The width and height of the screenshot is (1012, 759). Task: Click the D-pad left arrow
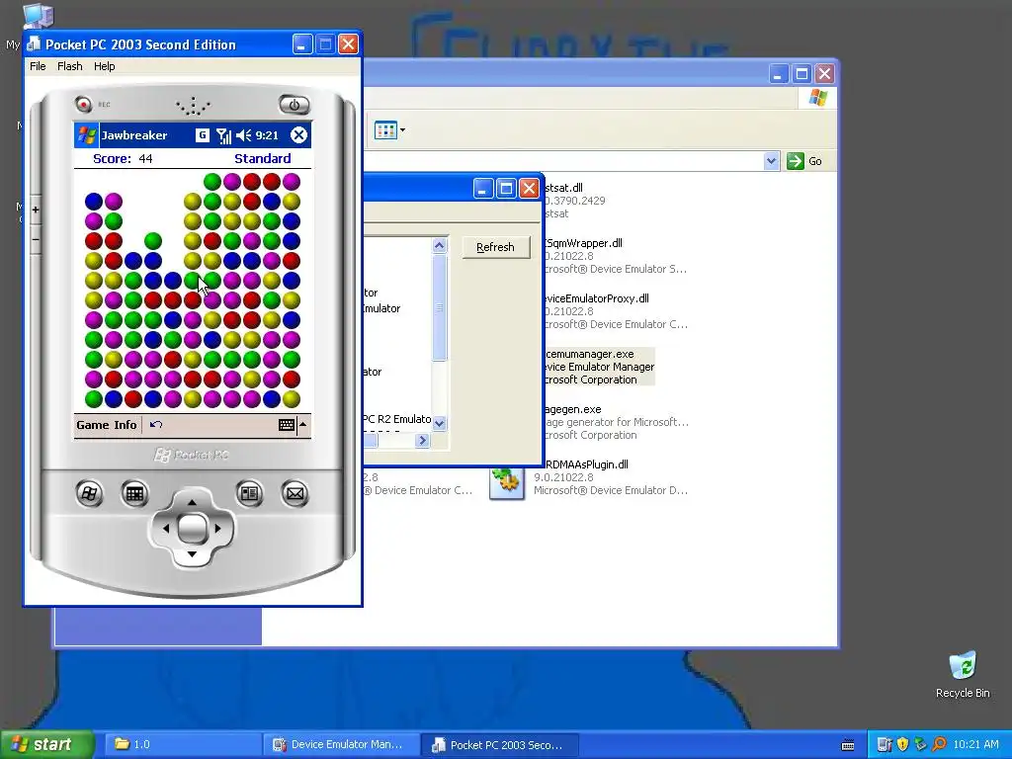tap(166, 528)
